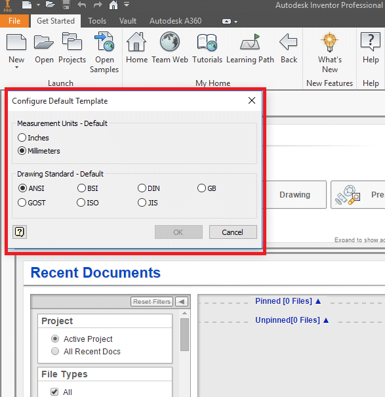Click the New file icon in quick access toolbar
The height and width of the screenshot is (397, 385).
(x=27, y=5)
